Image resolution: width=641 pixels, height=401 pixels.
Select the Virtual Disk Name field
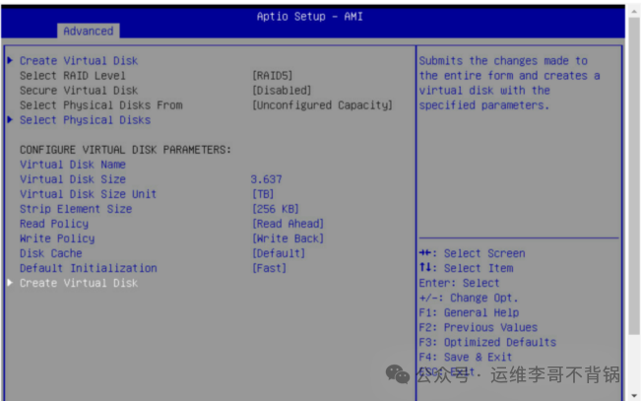coord(73,165)
